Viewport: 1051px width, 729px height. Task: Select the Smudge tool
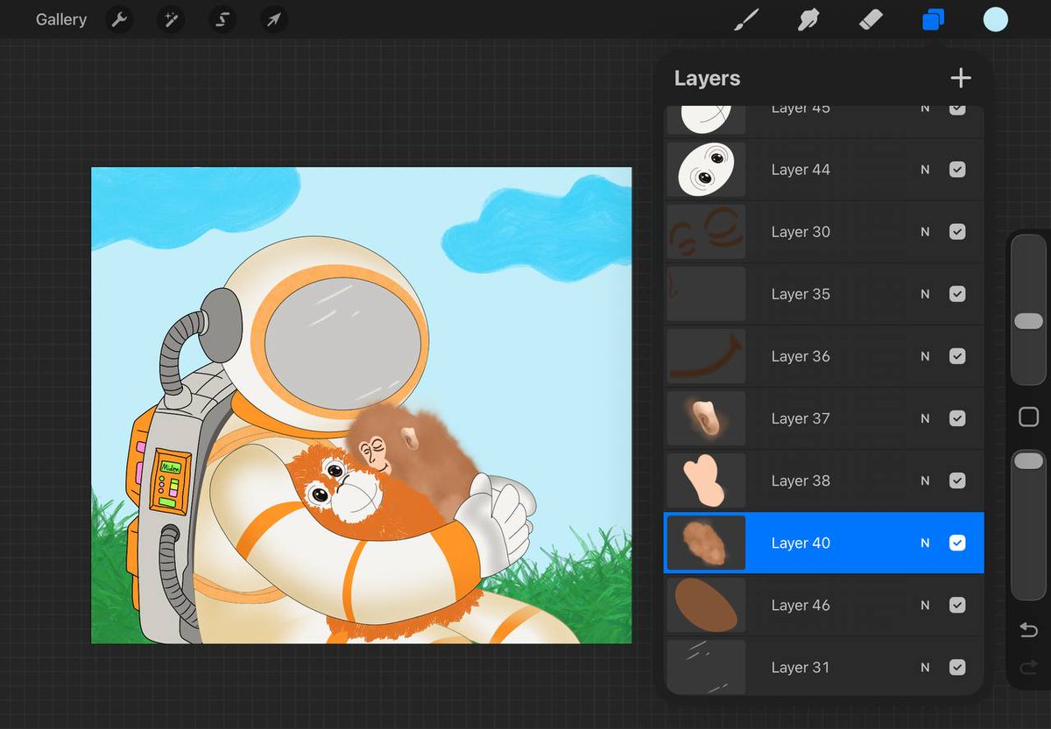[x=808, y=19]
